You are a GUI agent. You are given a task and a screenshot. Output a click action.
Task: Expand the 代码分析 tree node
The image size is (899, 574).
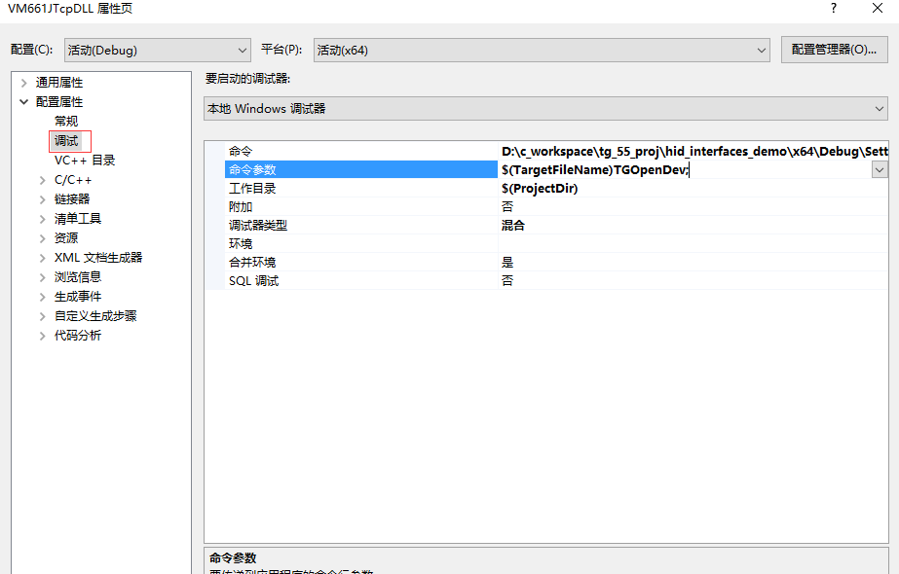click(43, 337)
